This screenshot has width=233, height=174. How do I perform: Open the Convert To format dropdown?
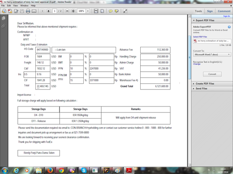pyautogui.click(x=212, y=55)
